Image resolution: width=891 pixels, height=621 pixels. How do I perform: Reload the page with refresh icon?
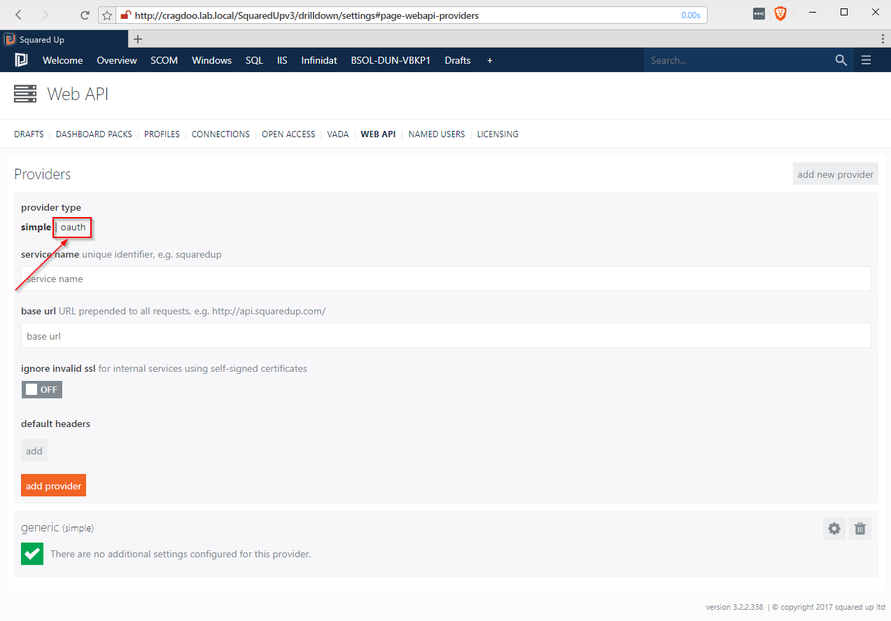[85, 15]
